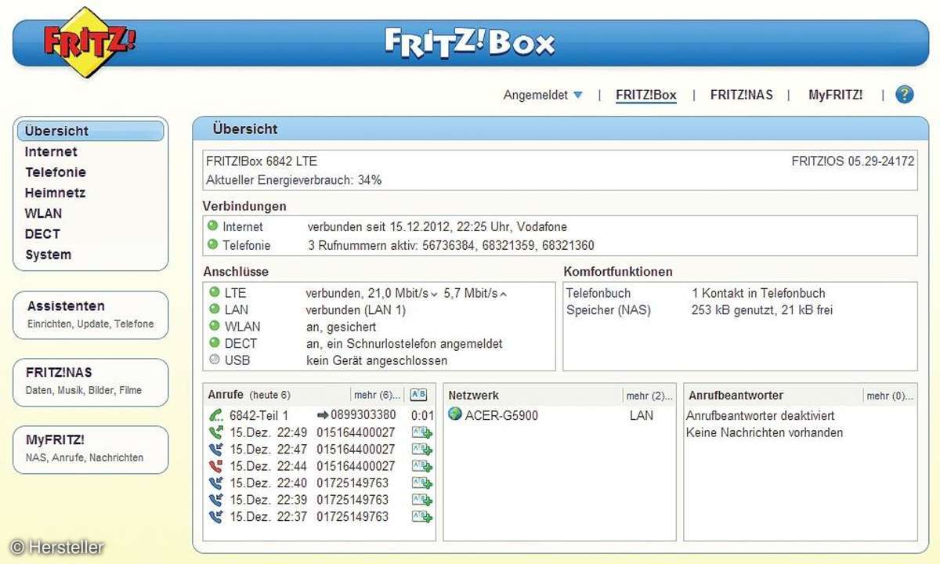Viewport: 940px width, 564px height.
Task: Open WLAN in the sidebar menu
Action: pyautogui.click(x=43, y=213)
